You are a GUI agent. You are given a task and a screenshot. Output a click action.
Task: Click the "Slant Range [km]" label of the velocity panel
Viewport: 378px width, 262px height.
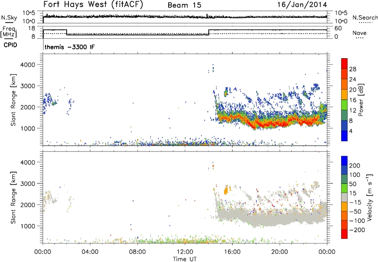click(x=13, y=197)
